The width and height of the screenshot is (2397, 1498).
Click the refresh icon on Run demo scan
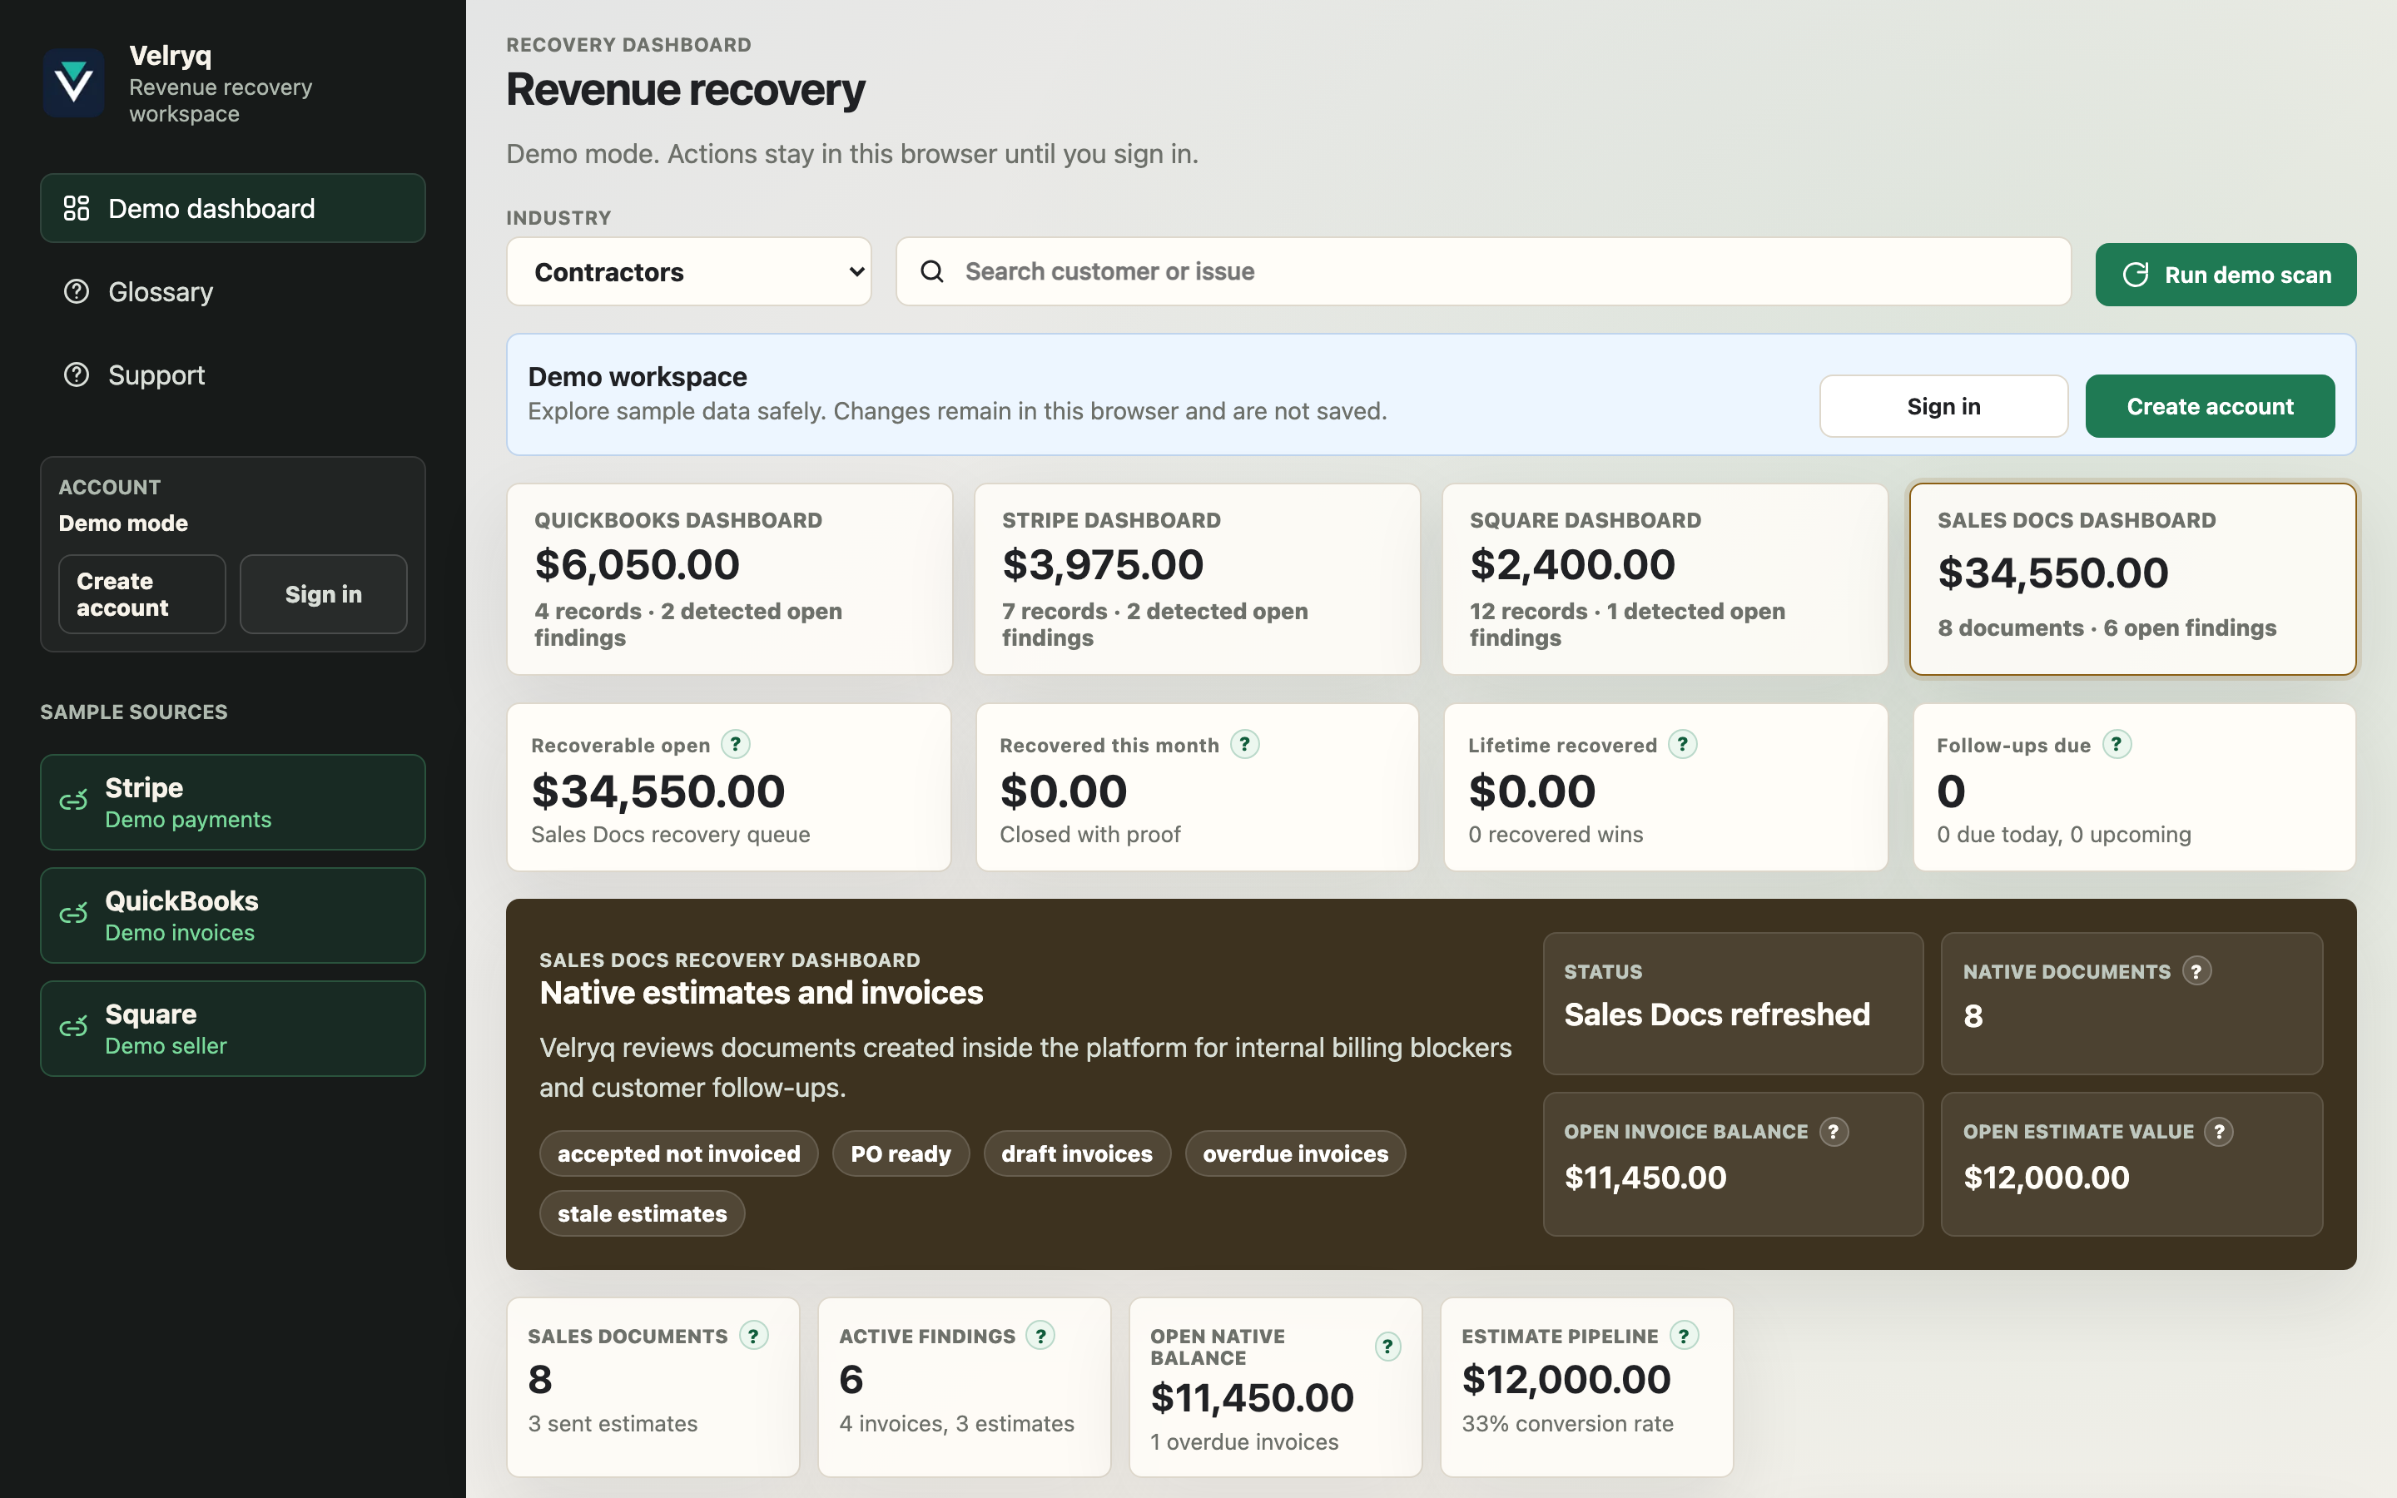pos(2136,275)
